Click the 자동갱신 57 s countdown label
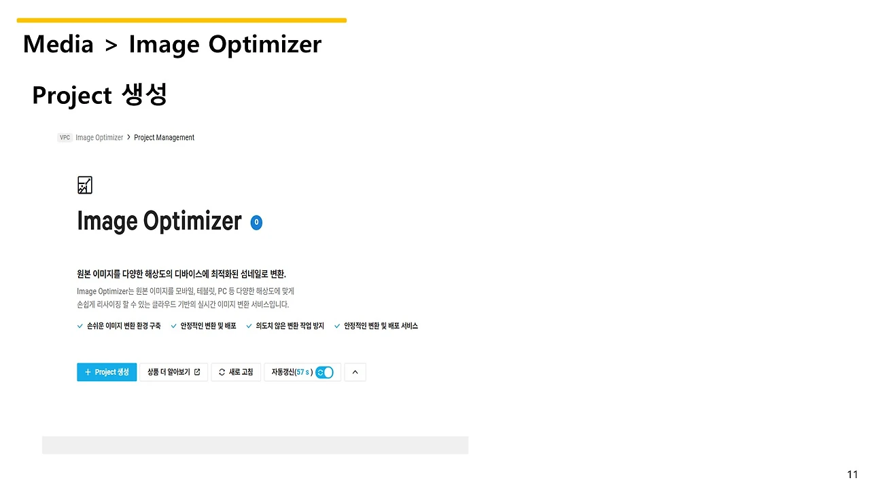 292,372
